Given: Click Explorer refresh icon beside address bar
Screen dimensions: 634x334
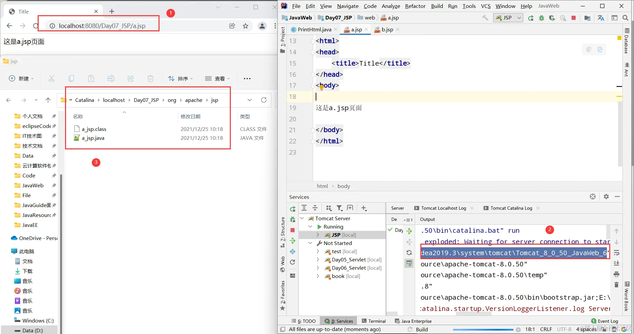Looking at the screenshot, I should [264, 100].
